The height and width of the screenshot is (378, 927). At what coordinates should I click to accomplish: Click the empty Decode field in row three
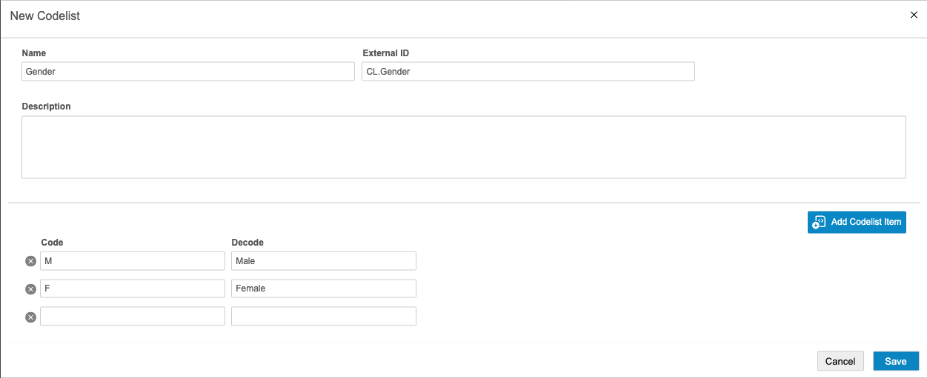click(x=323, y=317)
